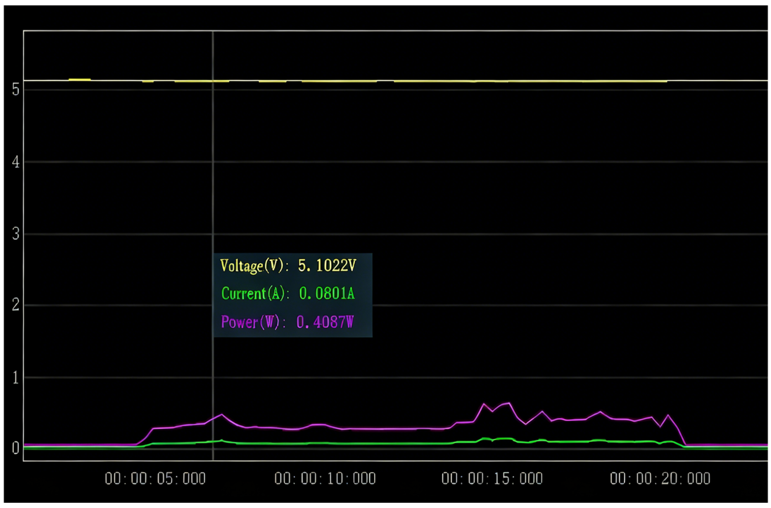
Task: Click the 00:00:15:000 time axis label
Action: pyautogui.click(x=492, y=478)
